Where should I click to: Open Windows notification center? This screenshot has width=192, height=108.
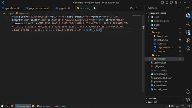pos(189,106)
